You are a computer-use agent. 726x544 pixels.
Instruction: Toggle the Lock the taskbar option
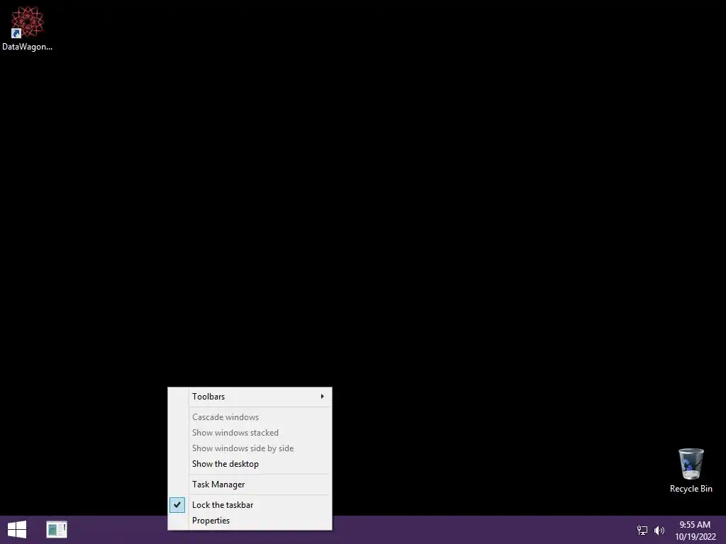250,504
